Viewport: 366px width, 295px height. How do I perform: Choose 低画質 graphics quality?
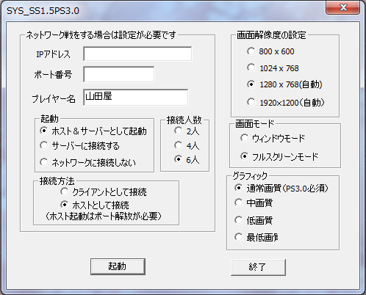point(254,220)
